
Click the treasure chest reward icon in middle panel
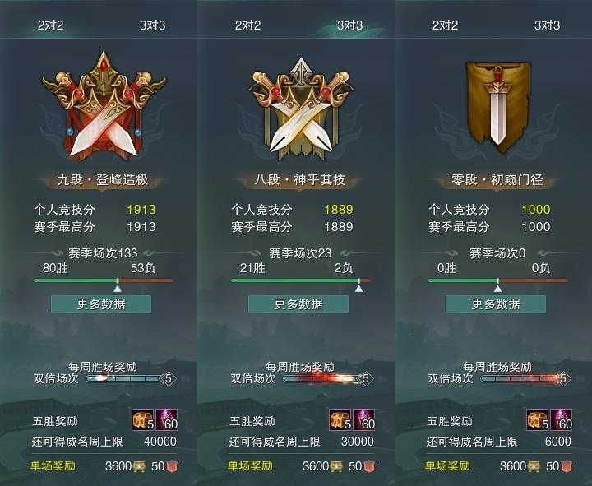(x=340, y=419)
